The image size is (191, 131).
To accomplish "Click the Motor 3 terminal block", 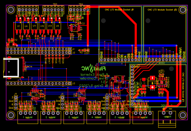I will click(x=74, y=117).
